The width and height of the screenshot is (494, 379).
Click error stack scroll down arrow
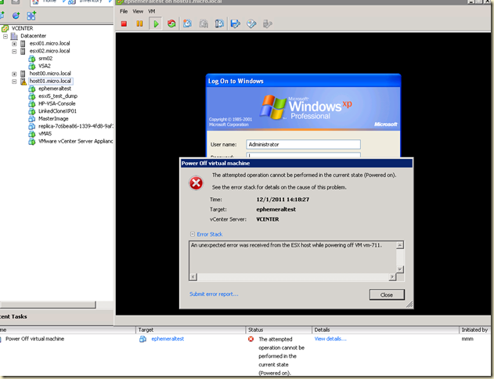(x=400, y=269)
